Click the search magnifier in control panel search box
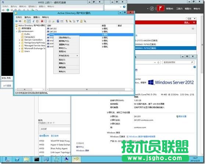This screenshot has height=164, width=205. (x=192, y=62)
